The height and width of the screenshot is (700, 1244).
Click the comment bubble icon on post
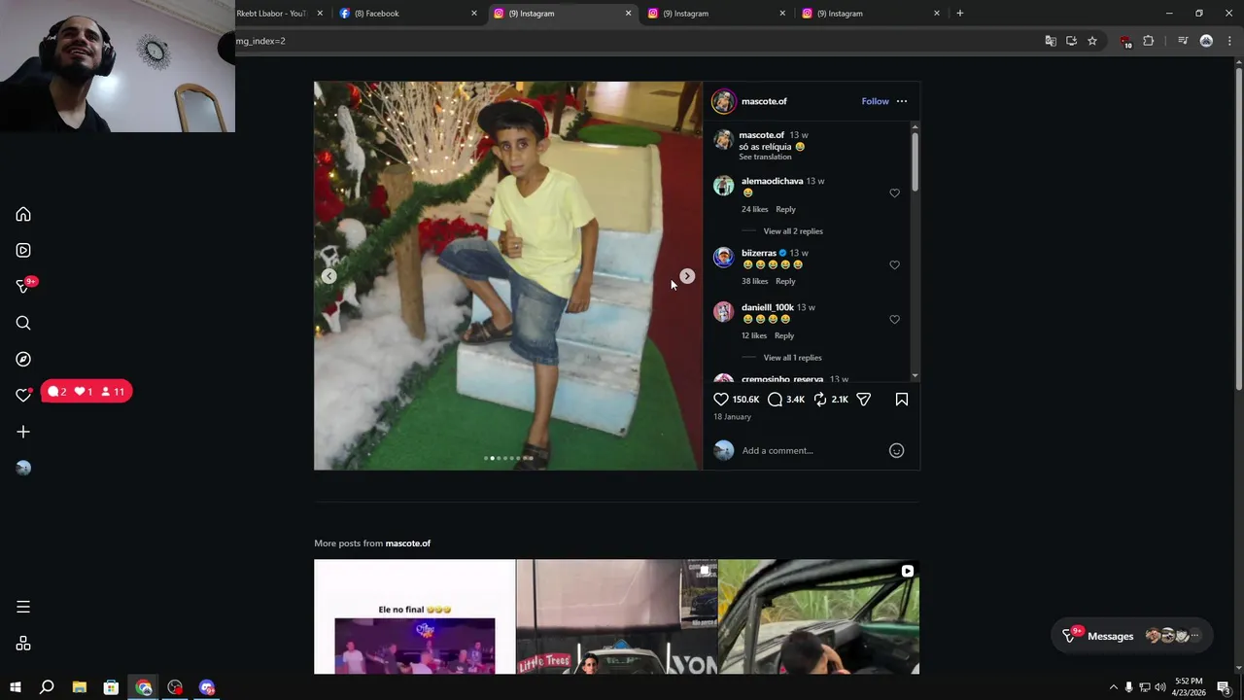775,400
